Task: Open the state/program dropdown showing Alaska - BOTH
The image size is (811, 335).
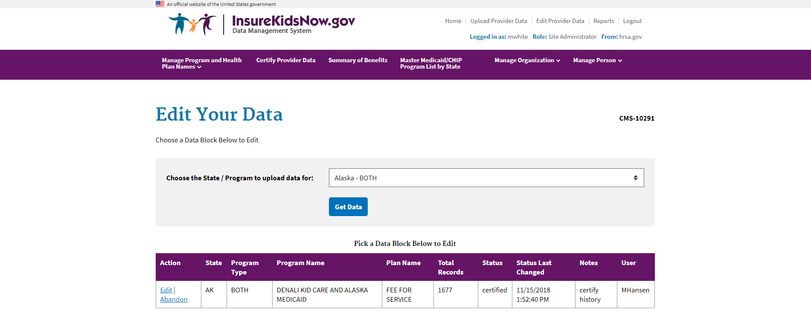Action: click(486, 178)
